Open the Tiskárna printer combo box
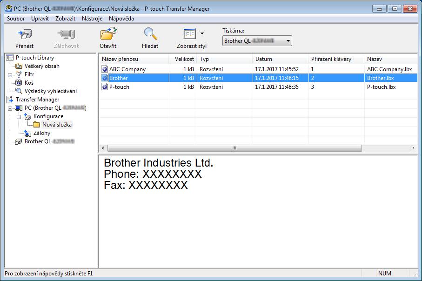Screen dimensions: 422x281 (x=257, y=41)
